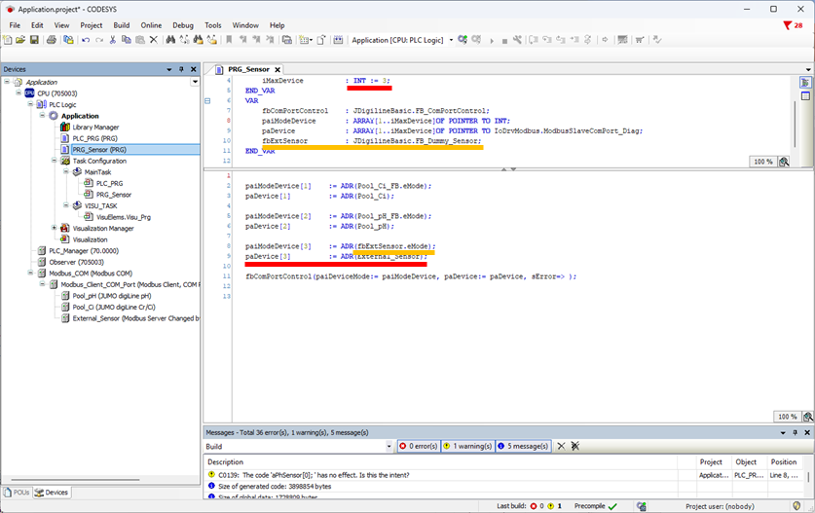This screenshot has width=815, height=513.
Task: Open the Debug menu
Action: [182, 25]
